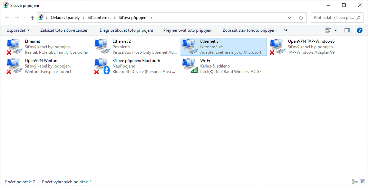Screen dimensions: 368x186
Task: Click 'Kallus-5, sdíleno' Wi-Fi status text
Action: [x=215, y=66]
